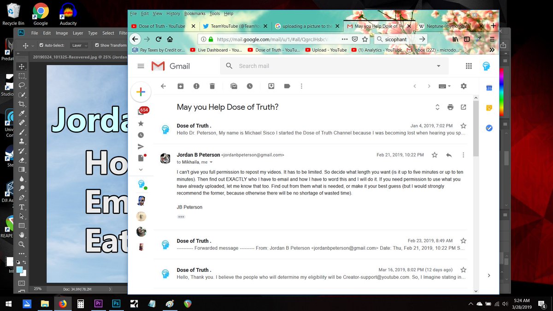Go back to the Gmail message list
Screen dimensions: 553x311
coord(163,86)
